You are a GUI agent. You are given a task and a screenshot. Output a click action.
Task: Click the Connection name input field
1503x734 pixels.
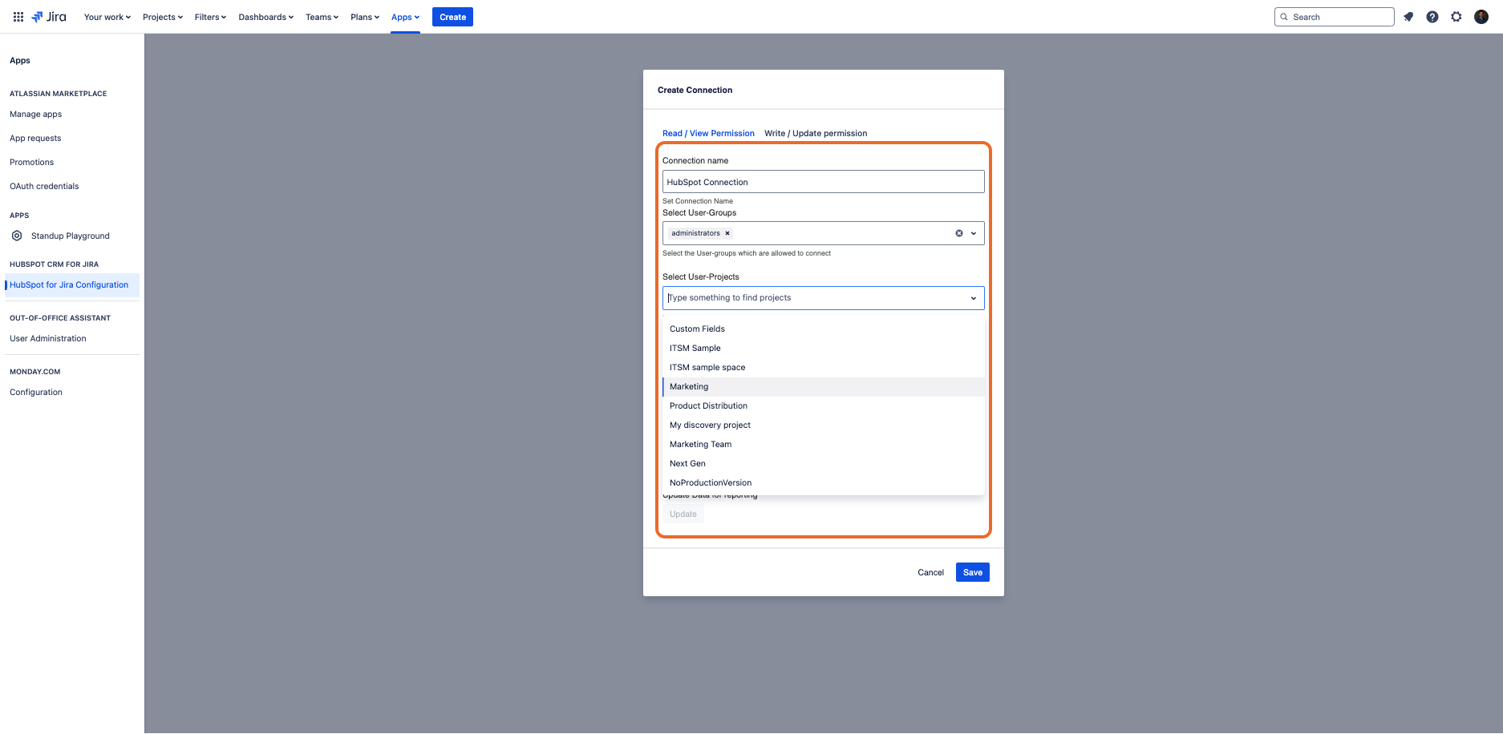point(824,182)
